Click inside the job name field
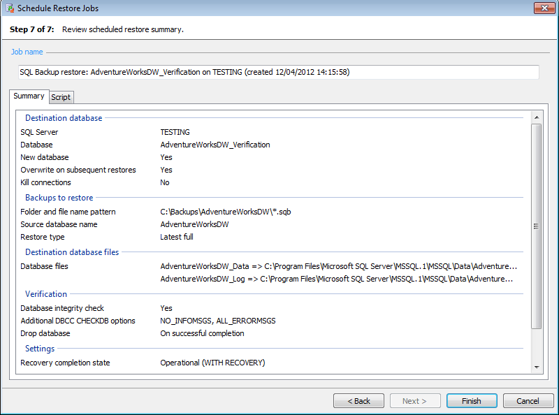This screenshot has width=559, height=415. [279, 72]
